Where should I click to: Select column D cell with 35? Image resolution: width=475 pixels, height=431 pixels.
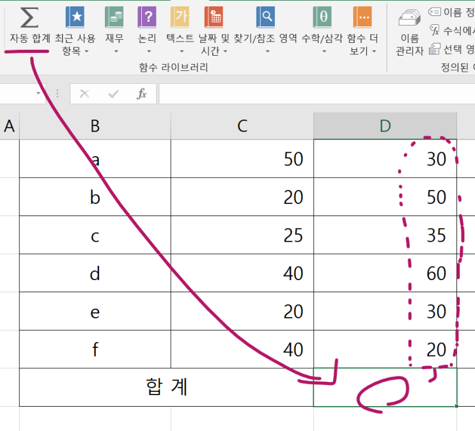point(385,235)
